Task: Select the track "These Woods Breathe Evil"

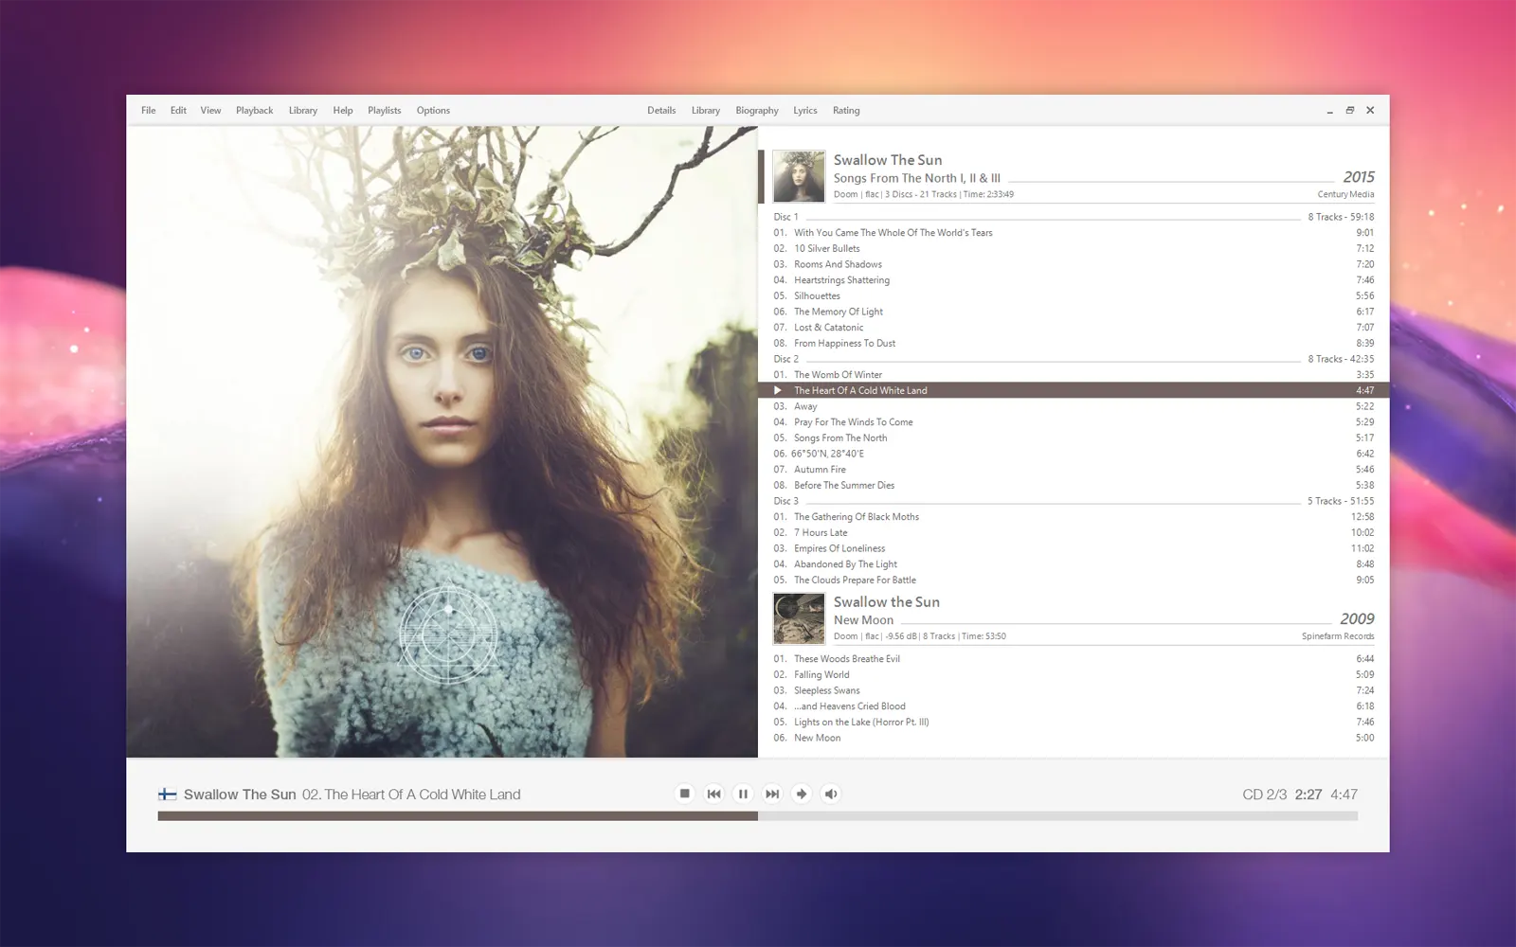Action: click(1074, 659)
